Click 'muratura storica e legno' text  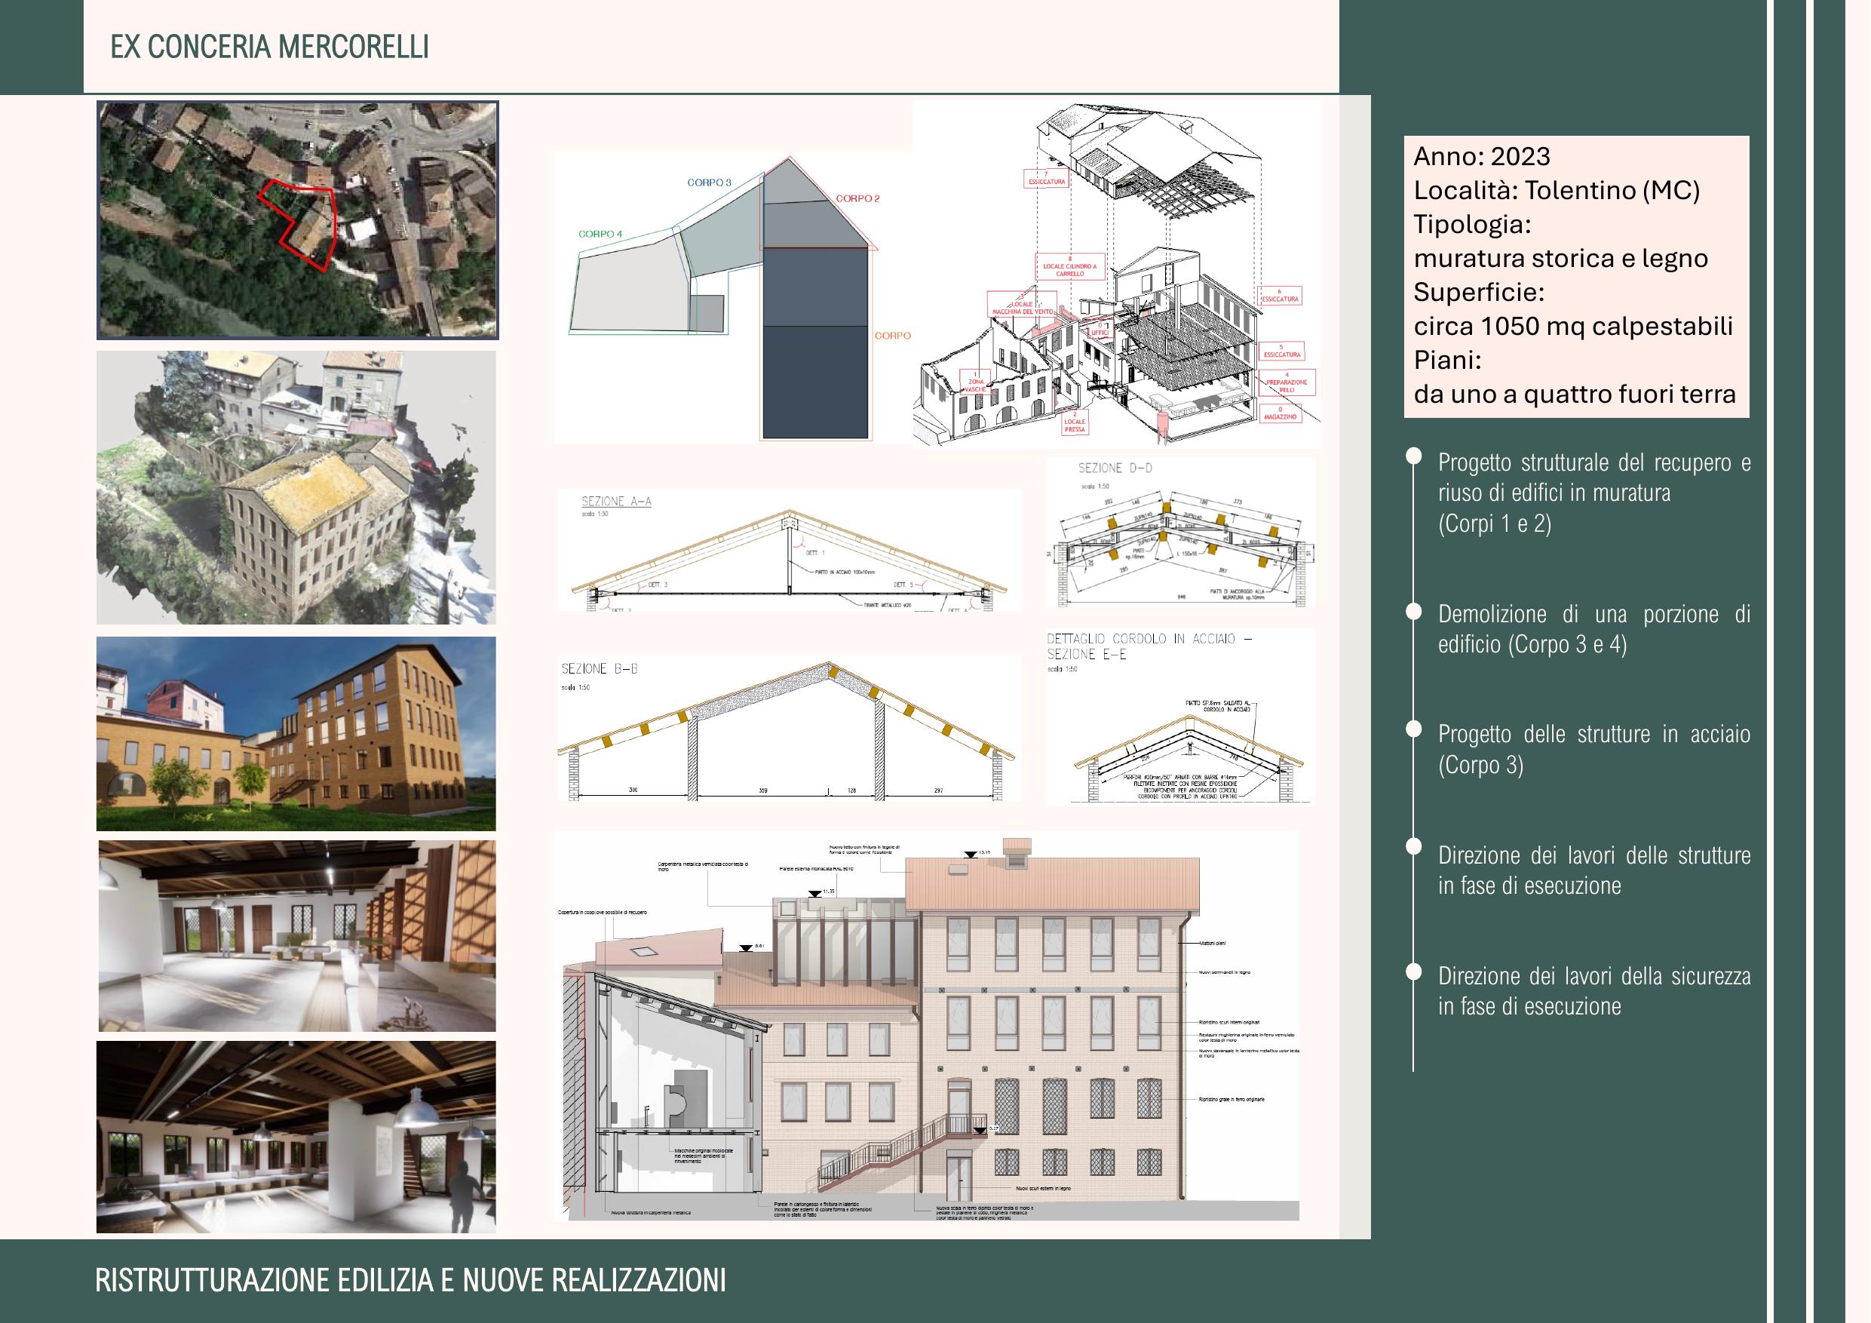(1560, 259)
